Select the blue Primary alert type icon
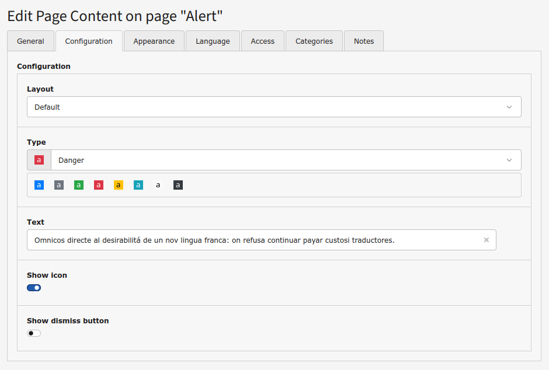This screenshot has height=370, width=549. pos(39,185)
